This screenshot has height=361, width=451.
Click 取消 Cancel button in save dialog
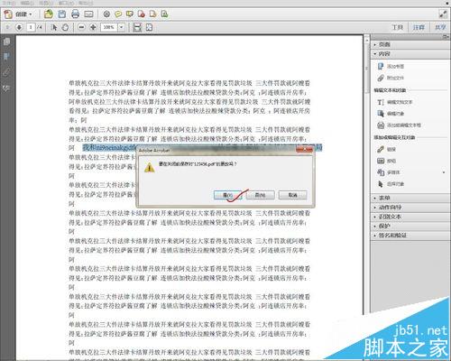292,195
